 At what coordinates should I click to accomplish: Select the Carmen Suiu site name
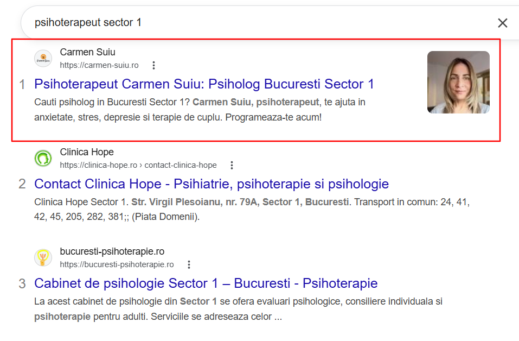pyautogui.click(x=88, y=52)
